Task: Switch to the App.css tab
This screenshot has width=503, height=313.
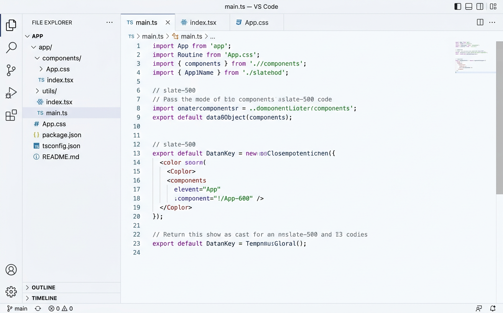Action: click(x=256, y=22)
